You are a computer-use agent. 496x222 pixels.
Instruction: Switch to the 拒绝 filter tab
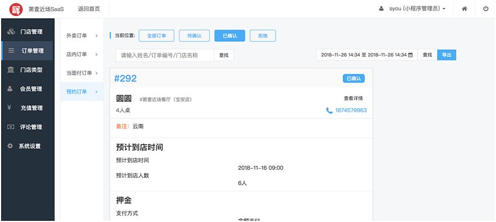click(263, 35)
